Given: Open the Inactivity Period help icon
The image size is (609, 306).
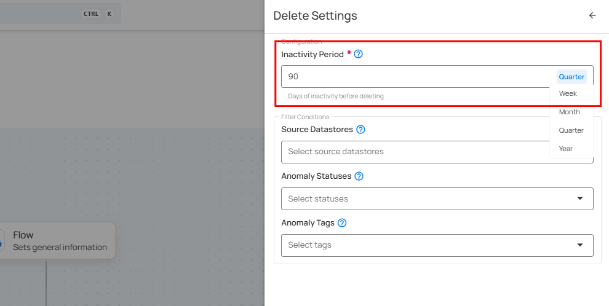Looking at the screenshot, I should click(x=359, y=54).
